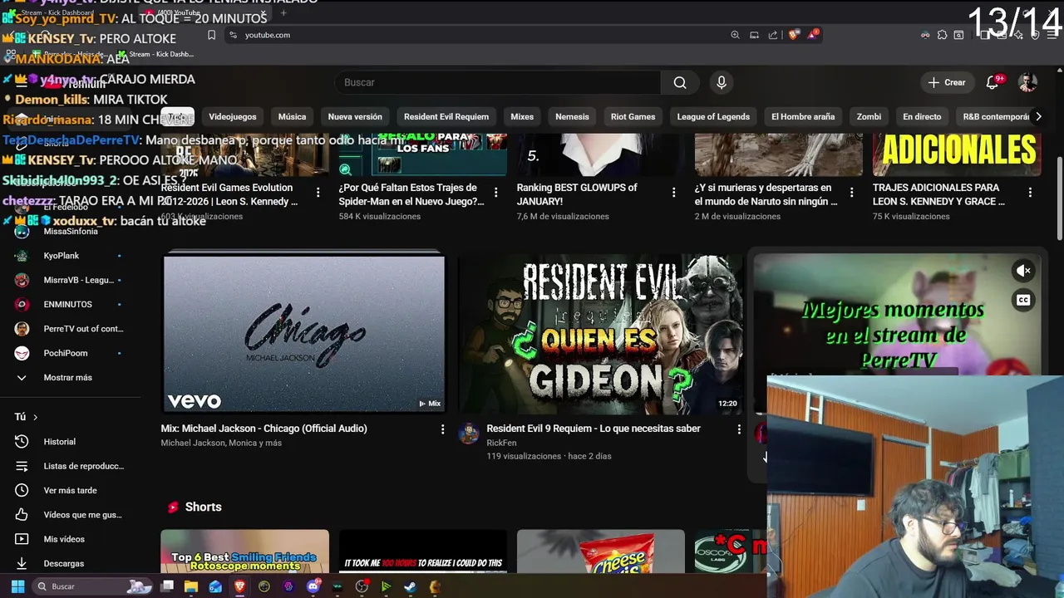Open TRAJES ADICIONALES PARA LEON title
The image size is (1064, 598).
click(938, 194)
